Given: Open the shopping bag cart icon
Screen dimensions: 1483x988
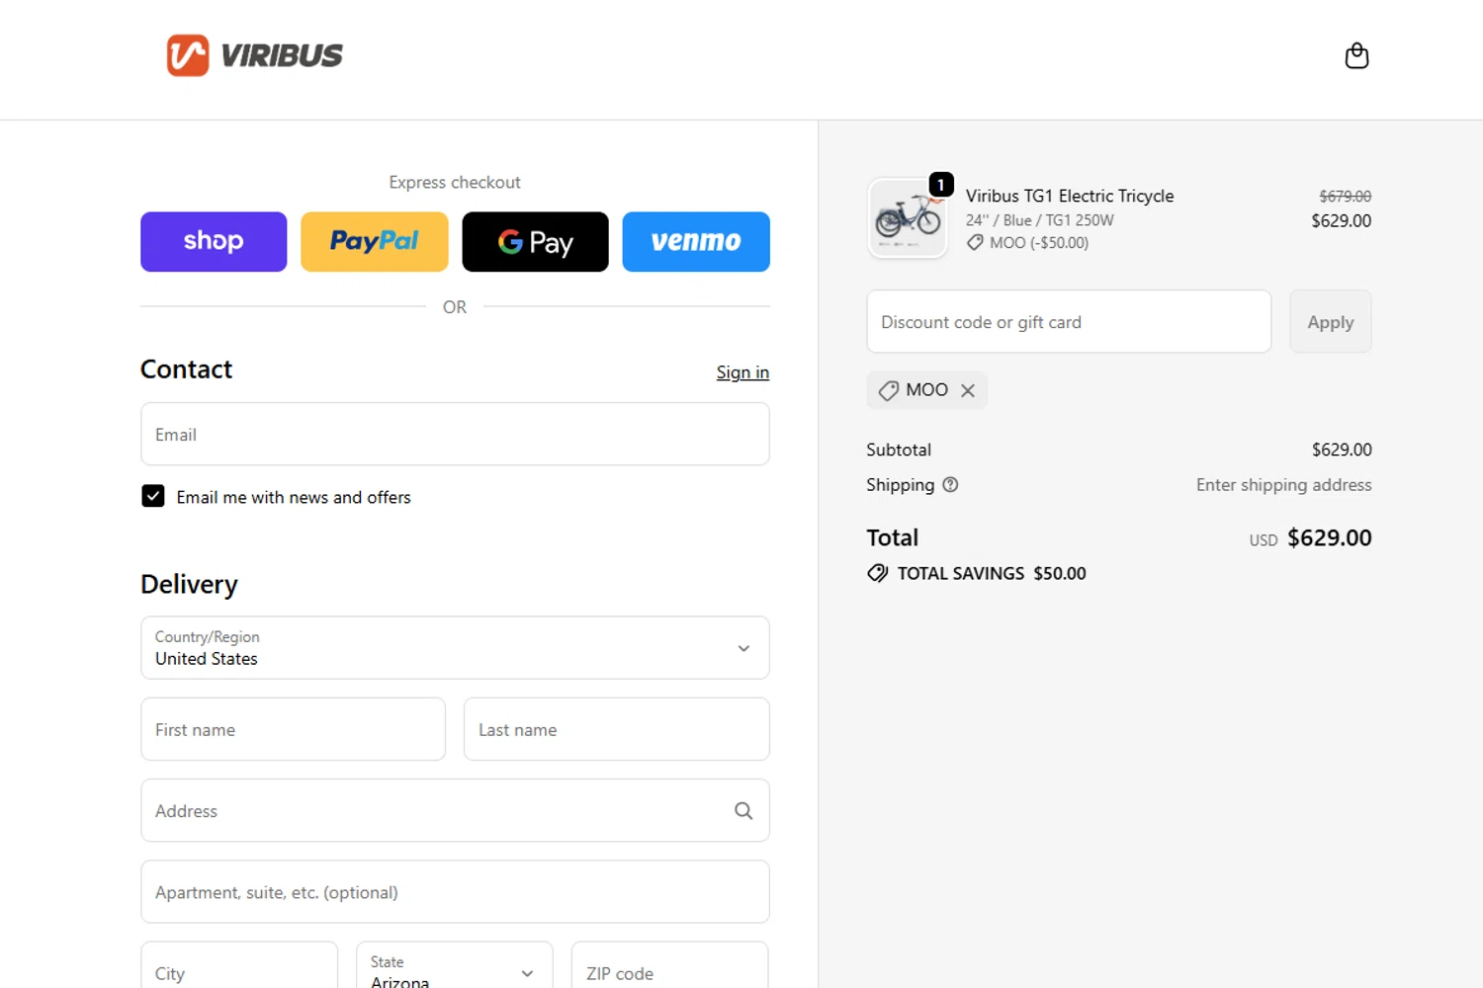Looking at the screenshot, I should click(x=1356, y=55).
